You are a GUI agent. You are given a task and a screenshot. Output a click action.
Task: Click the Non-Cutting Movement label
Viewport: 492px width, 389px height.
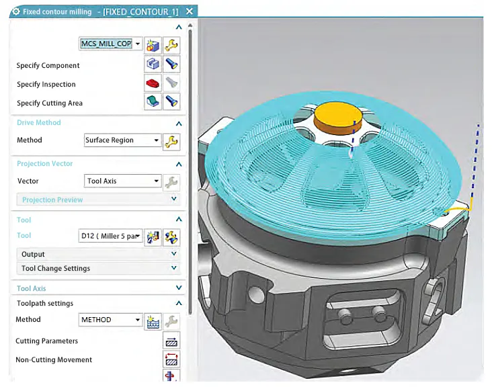click(54, 360)
